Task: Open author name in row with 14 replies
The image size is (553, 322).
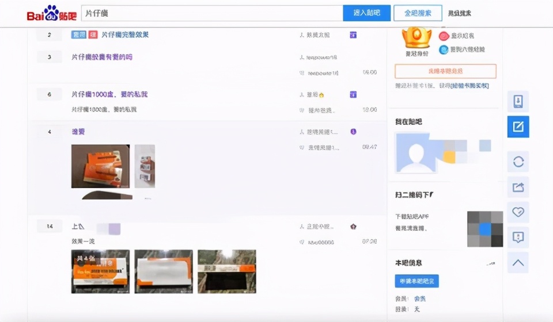Action: 320,227
